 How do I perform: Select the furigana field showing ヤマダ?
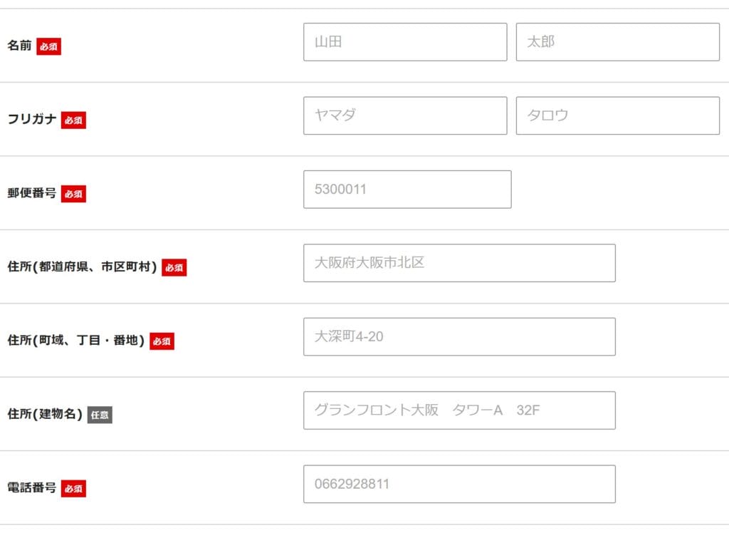[405, 115]
